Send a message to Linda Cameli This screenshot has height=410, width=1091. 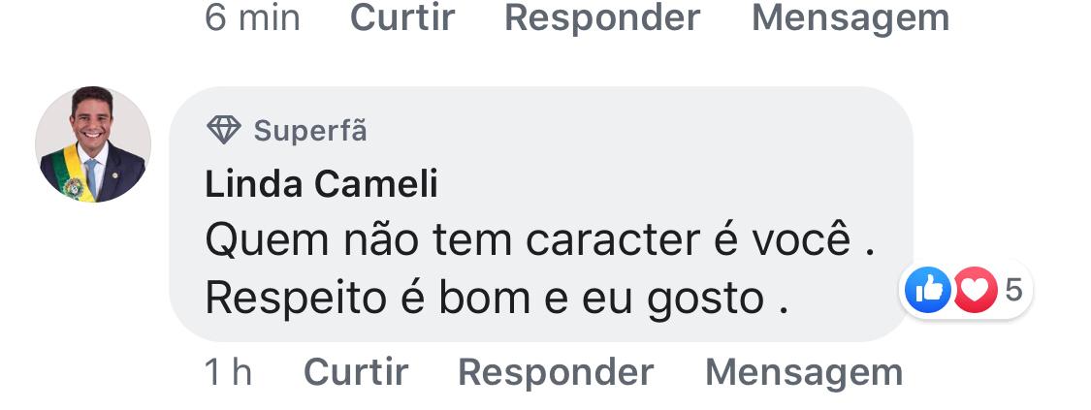click(x=804, y=372)
